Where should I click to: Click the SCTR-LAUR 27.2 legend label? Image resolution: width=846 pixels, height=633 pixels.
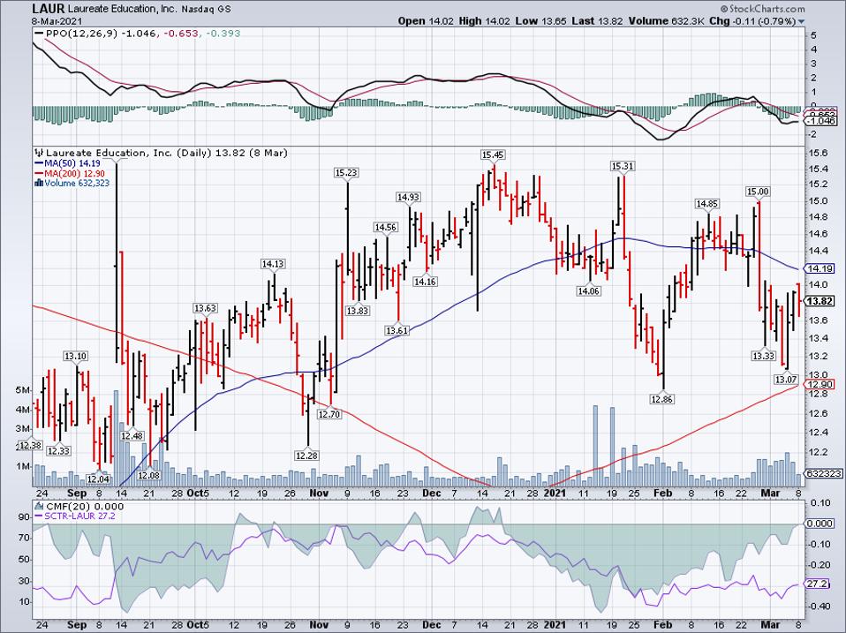click(x=74, y=516)
